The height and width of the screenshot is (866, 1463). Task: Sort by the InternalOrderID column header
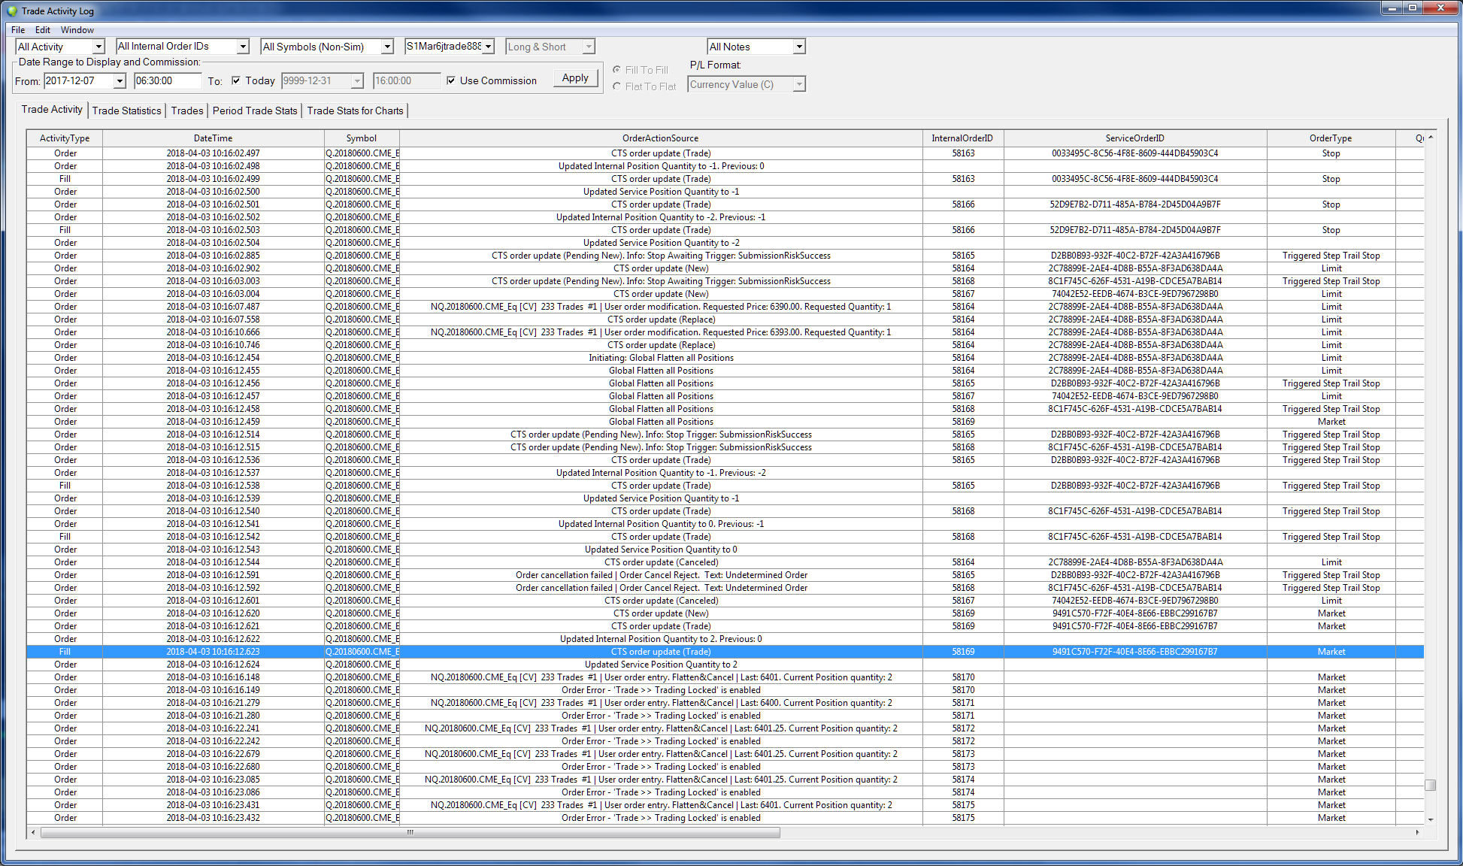point(962,138)
